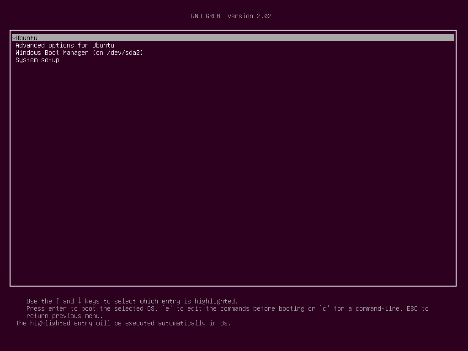Open the System setup entry
The height and width of the screenshot is (351, 468).
pos(37,60)
